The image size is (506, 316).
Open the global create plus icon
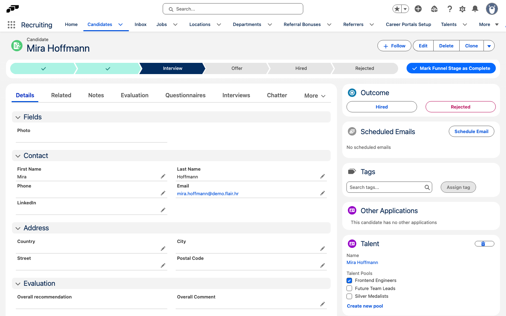coord(418,9)
